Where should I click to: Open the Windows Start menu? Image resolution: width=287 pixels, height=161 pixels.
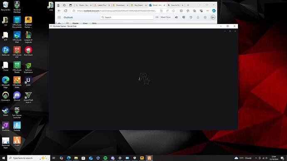(3, 158)
